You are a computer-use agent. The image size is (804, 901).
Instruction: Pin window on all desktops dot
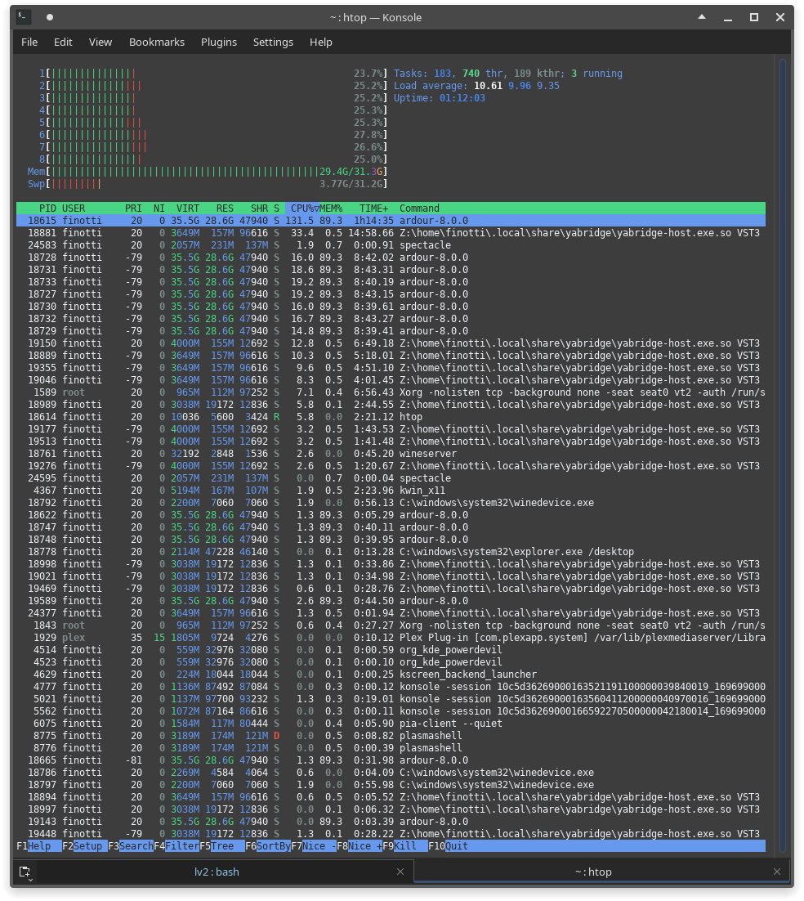click(x=50, y=17)
